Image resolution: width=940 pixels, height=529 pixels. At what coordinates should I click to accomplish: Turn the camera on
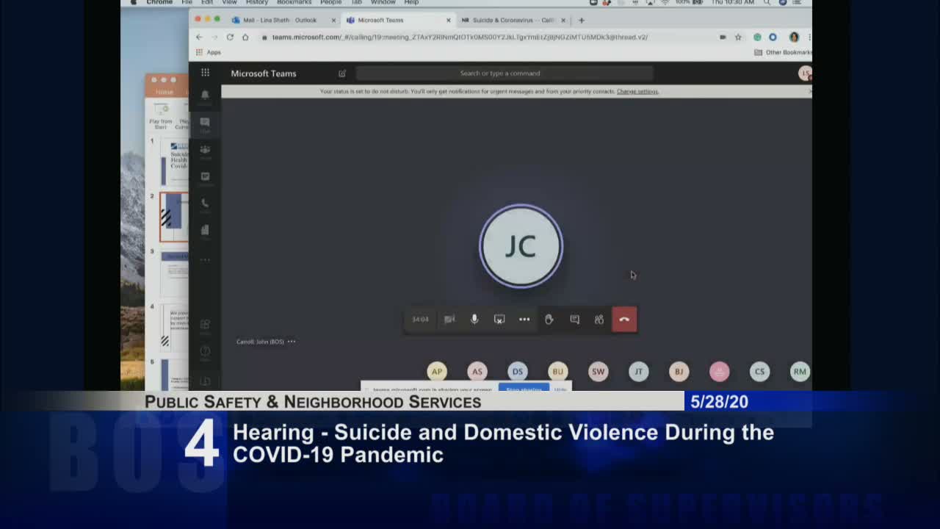pos(449,320)
